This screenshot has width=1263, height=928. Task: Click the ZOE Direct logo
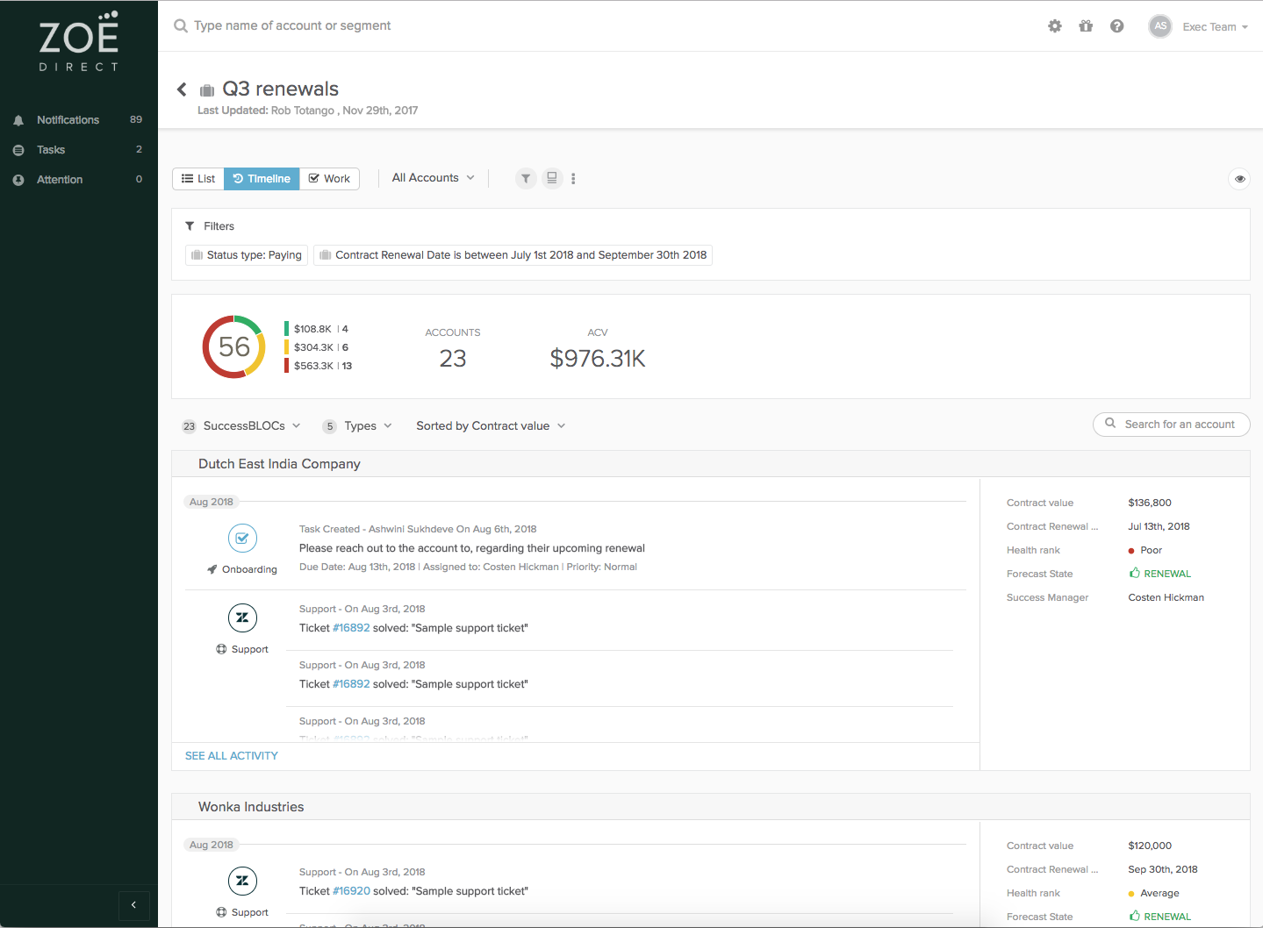tap(79, 41)
